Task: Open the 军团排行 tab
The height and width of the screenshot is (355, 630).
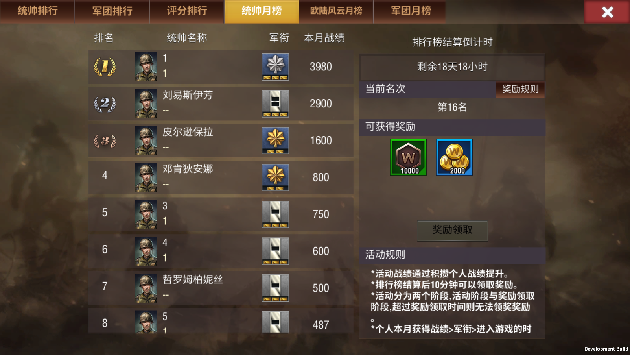Action: pos(112,11)
